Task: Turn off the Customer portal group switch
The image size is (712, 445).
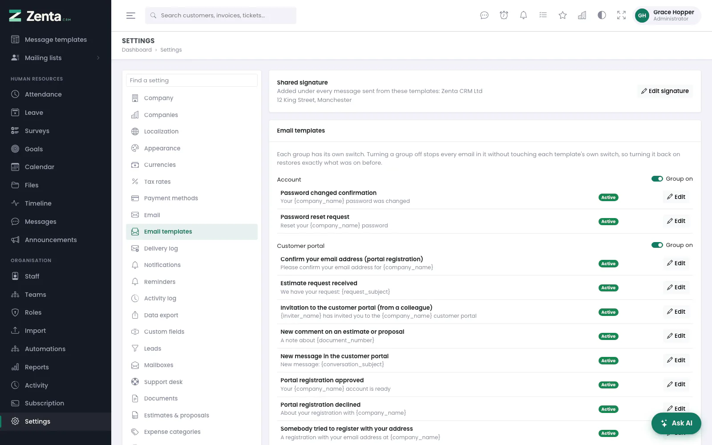Action: coord(657,245)
